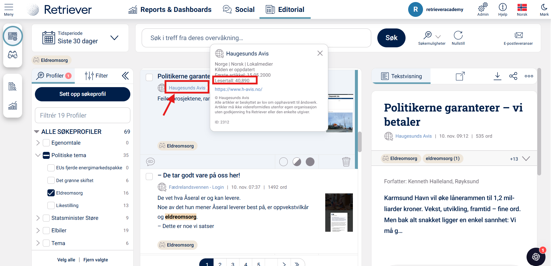Open the bar chart analysis sidebar icon
This screenshot has height=266, width=551.
point(13,105)
